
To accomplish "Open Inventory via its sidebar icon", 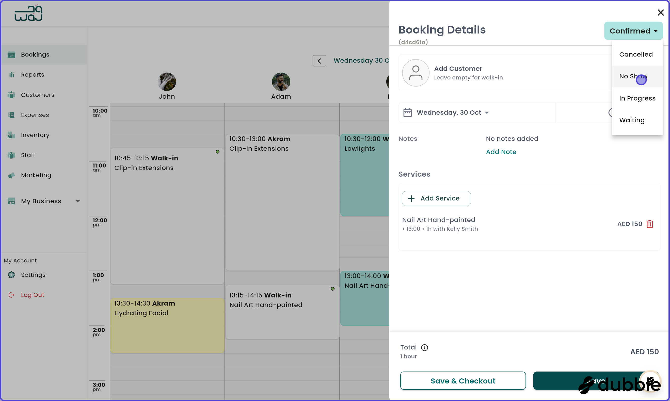I will 12,135.
